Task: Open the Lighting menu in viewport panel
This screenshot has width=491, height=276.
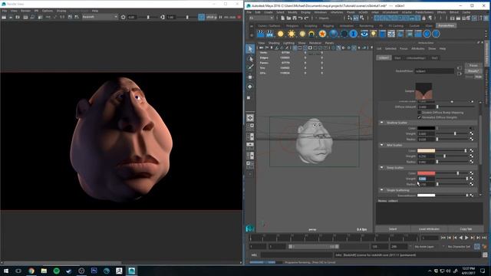Action: (288, 43)
